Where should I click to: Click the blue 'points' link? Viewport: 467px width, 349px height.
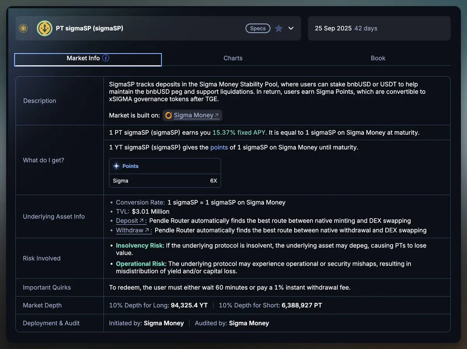tap(219, 147)
